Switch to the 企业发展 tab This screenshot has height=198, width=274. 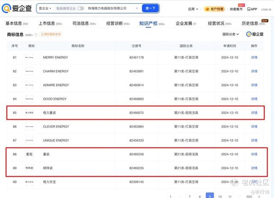click(x=186, y=23)
